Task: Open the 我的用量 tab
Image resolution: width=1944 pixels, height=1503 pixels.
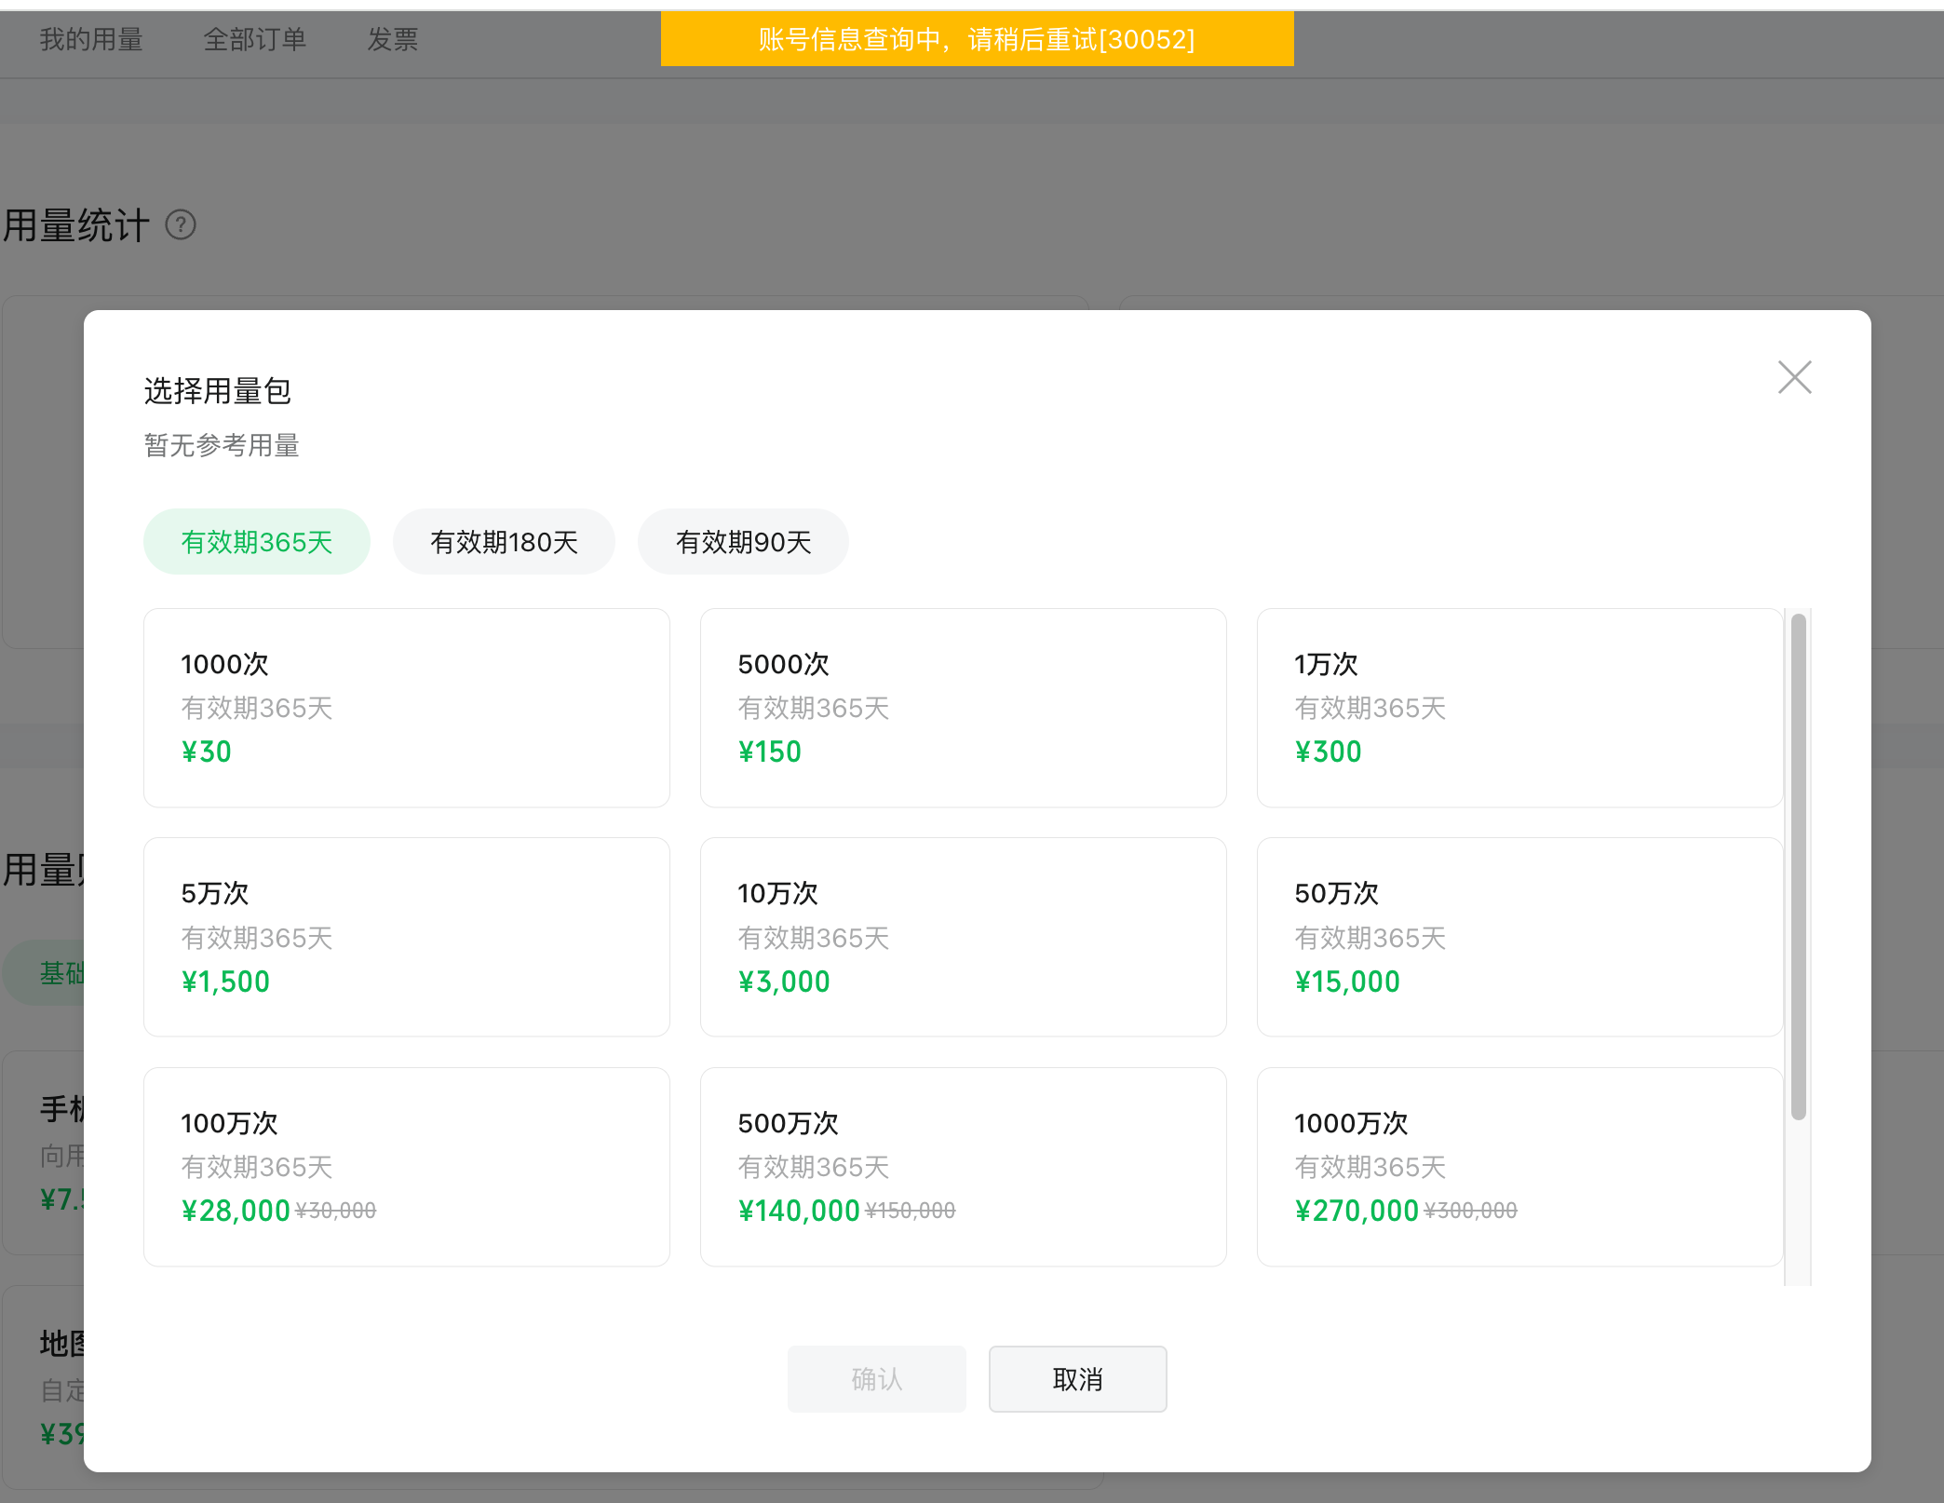Action: click(91, 39)
